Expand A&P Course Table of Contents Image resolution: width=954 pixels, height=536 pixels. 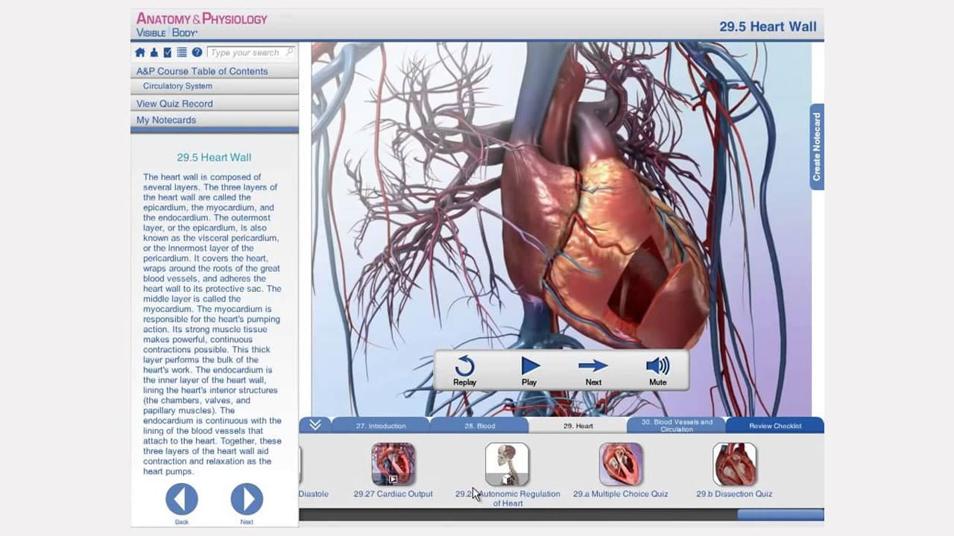pyautogui.click(x=202, y=71)
